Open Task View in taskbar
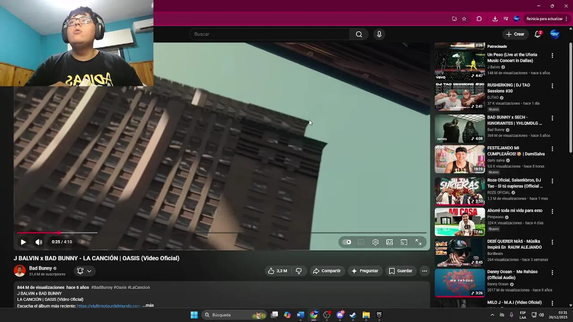 [x=274, y=315]
